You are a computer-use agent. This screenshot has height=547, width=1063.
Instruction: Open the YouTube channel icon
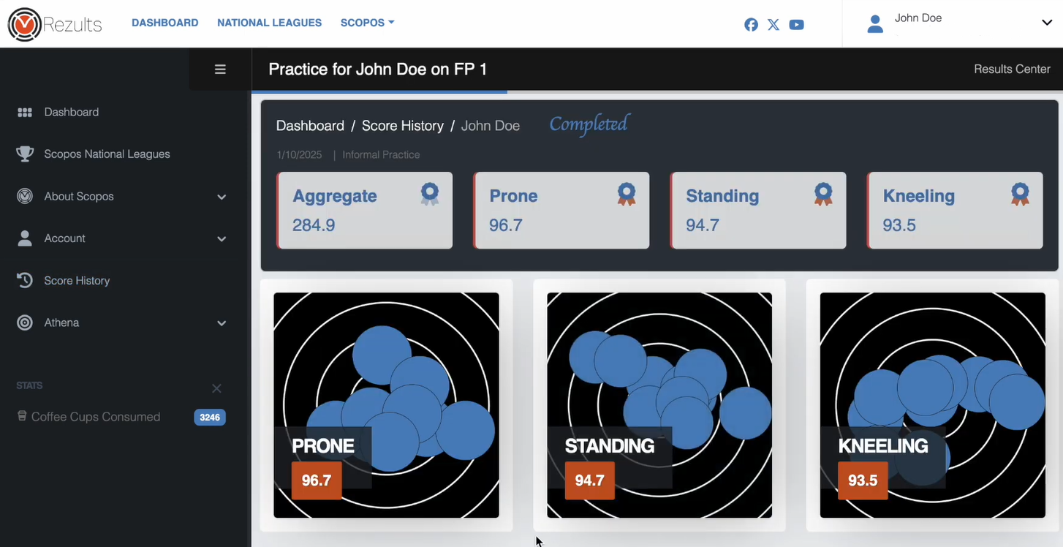797,25
